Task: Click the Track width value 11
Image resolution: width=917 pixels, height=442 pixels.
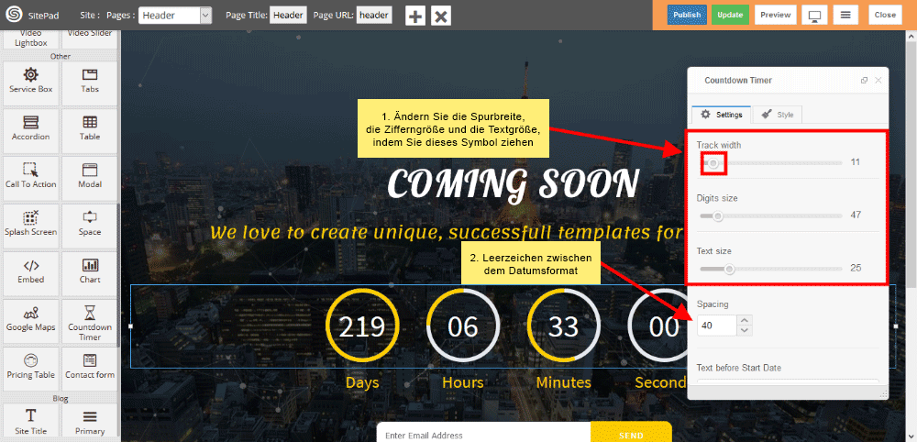Action: click(856, 162)
